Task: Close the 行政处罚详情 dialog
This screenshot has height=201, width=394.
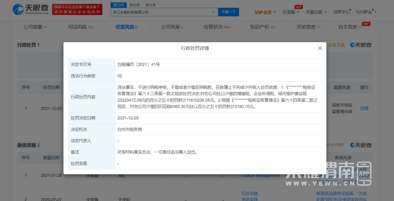Action: (x=320, y=48)
